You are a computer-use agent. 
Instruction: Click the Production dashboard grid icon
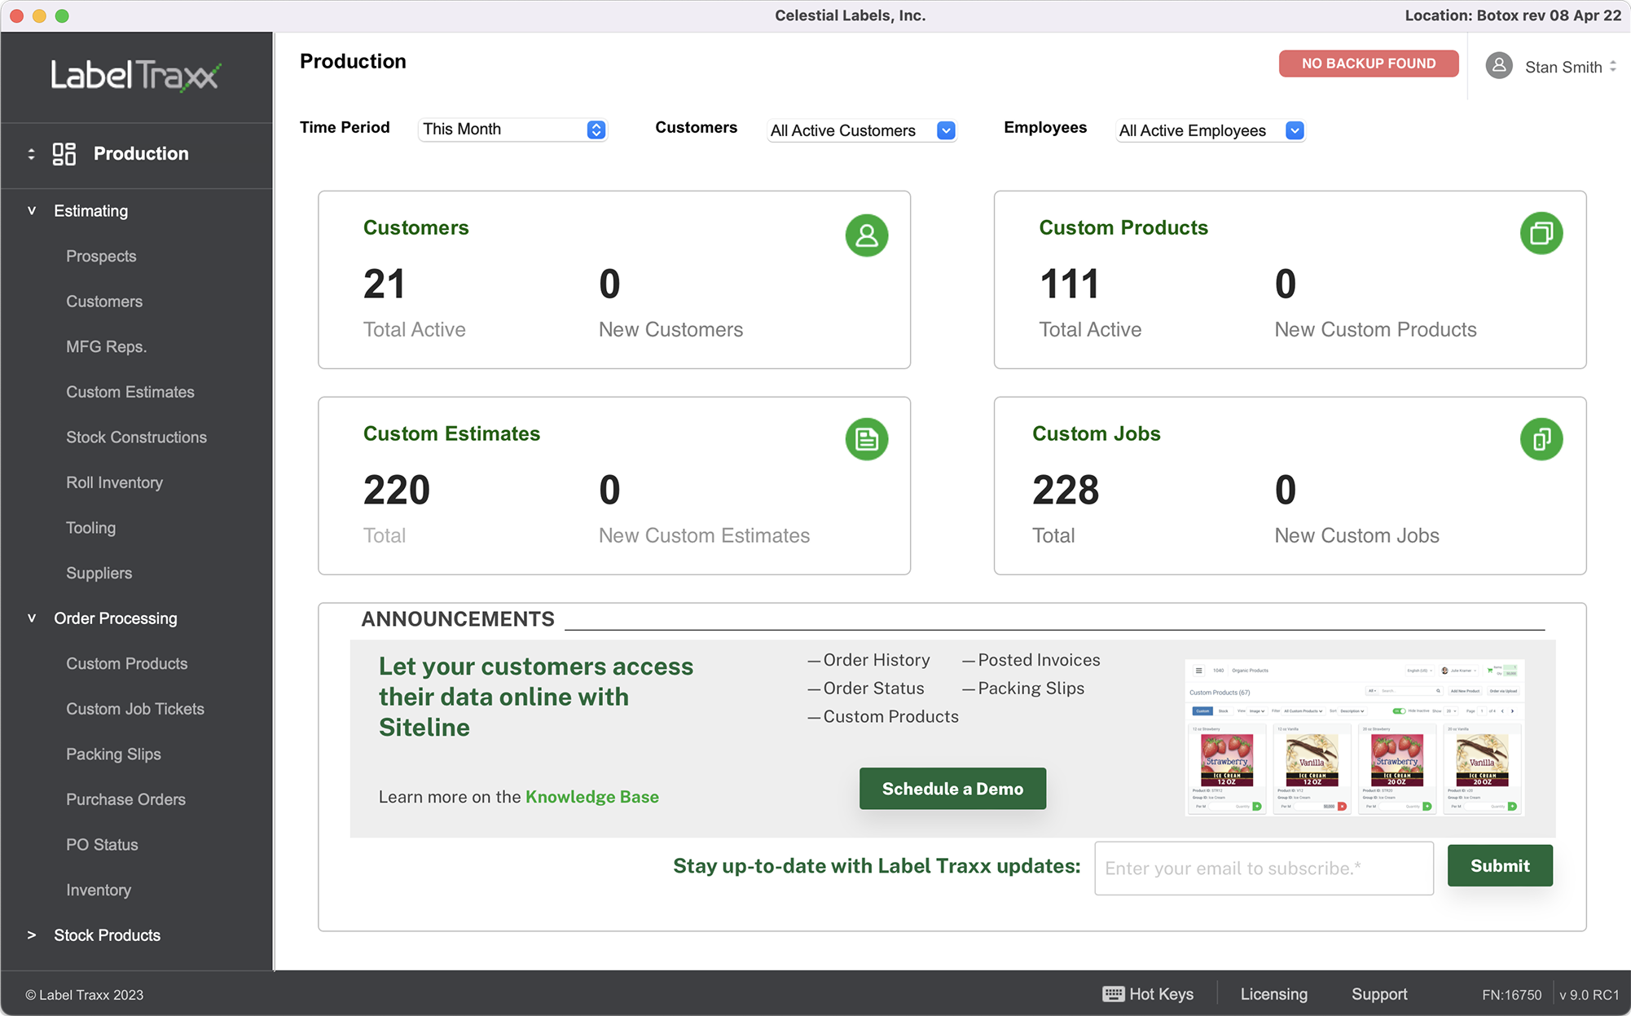64,154
